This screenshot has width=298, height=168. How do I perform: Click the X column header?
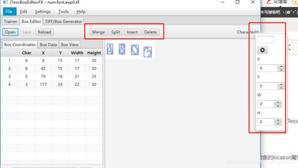[43, 53]
